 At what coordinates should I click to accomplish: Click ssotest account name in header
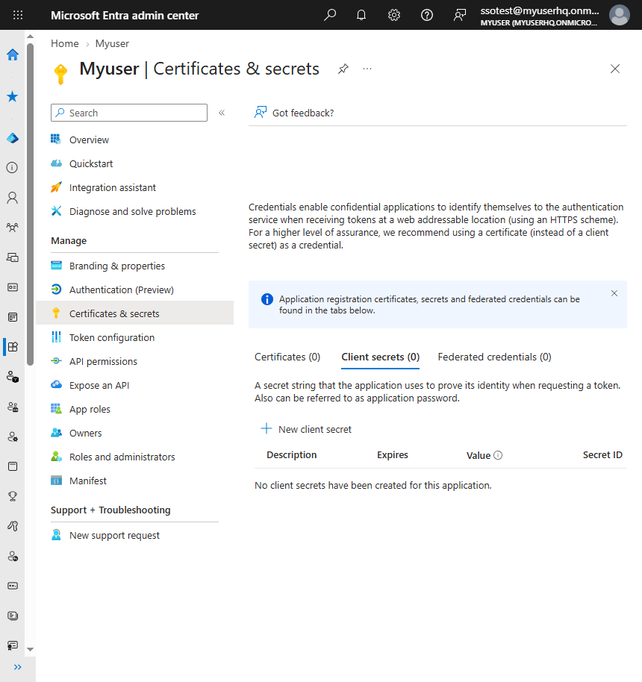tap(540, 11)
